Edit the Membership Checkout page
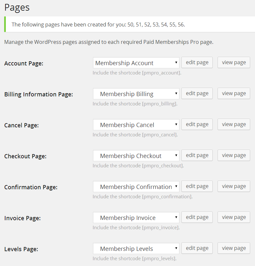This screenshot has height=266, width=255. (197, 155)
